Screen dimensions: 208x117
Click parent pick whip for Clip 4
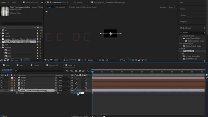56,80
